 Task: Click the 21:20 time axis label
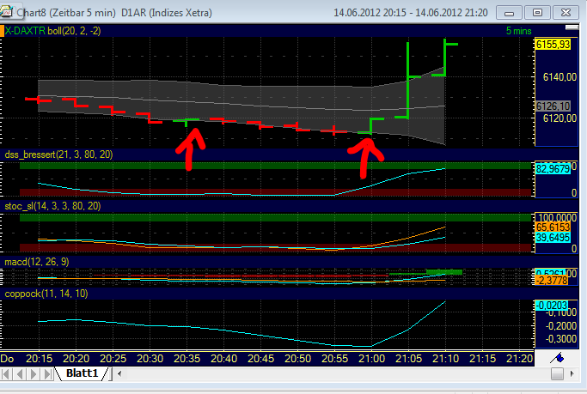coord(519,359)
